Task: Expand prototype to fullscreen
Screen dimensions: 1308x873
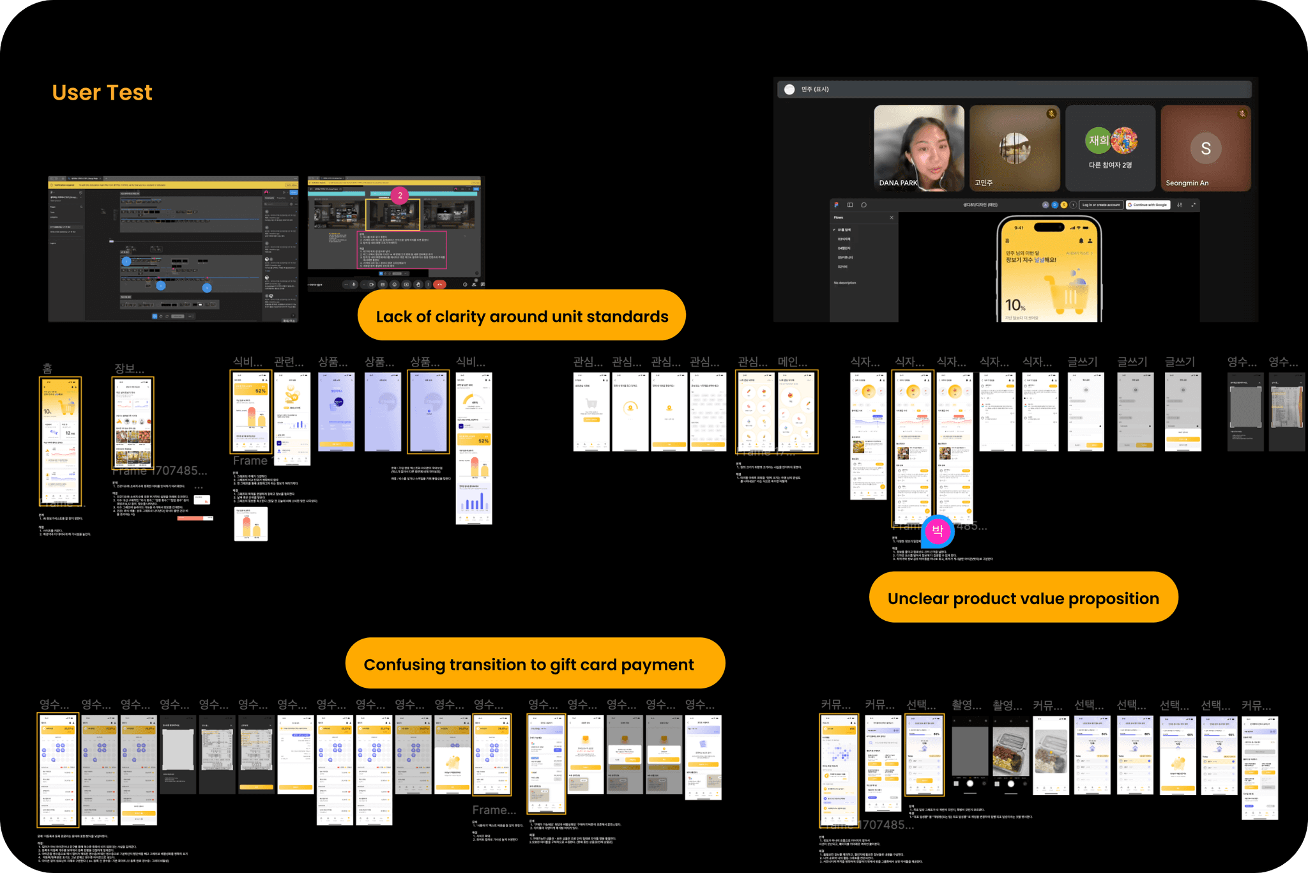Action: pyautogui.click(x=1193, y=205)
